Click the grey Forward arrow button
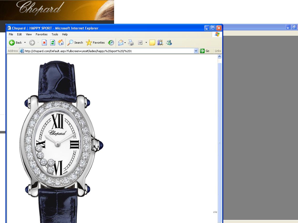 32,43
